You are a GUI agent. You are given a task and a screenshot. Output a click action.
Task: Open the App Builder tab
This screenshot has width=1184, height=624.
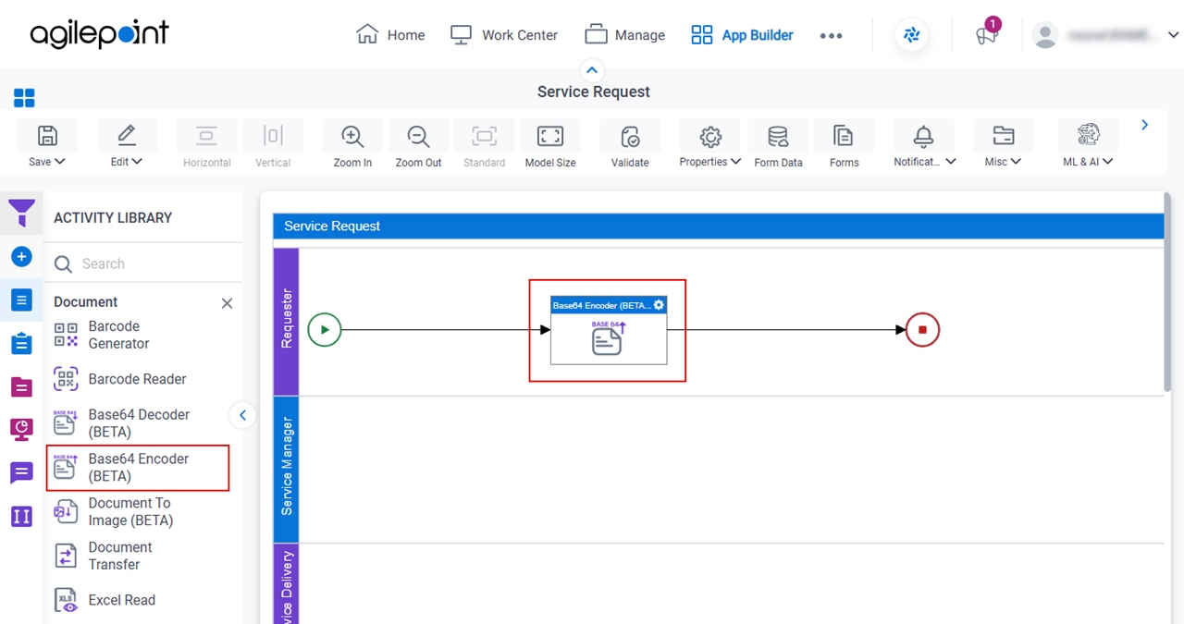(x=742, y=35)
